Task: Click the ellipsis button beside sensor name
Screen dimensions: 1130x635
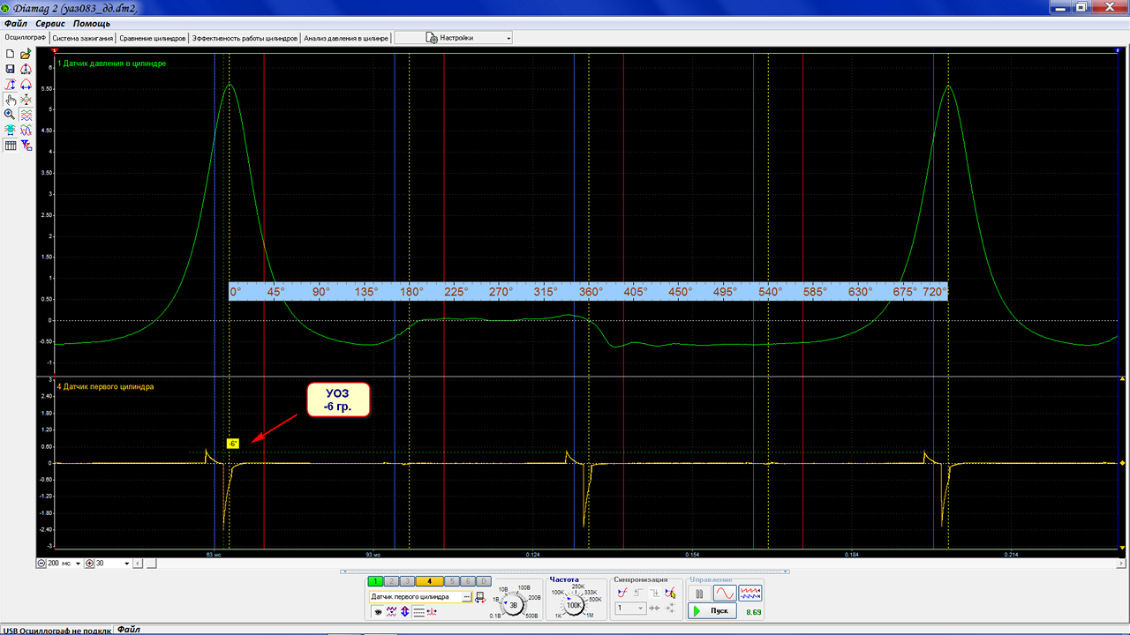Action: pyautogui.click(x=467, y=597)
